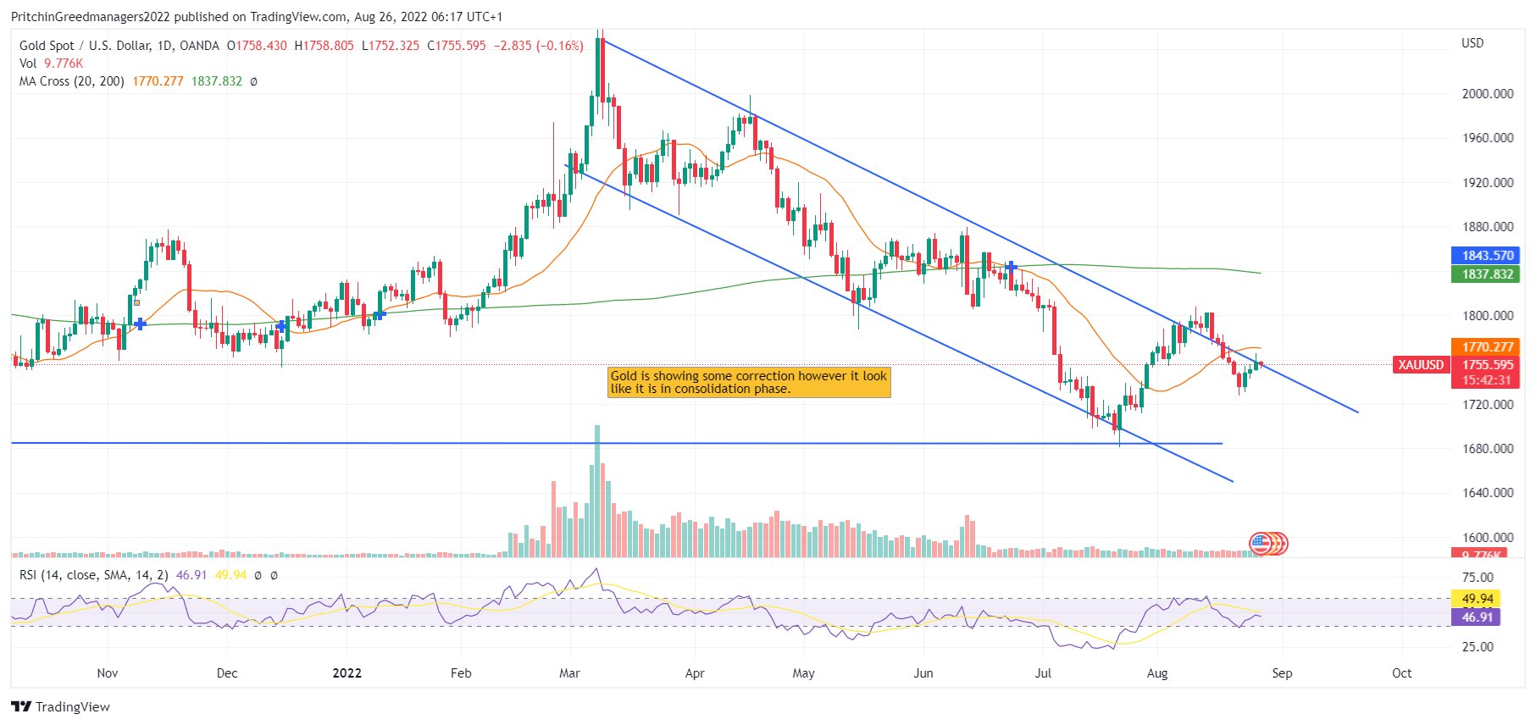
Task: Click the Jul label on the time axis
Action: pyautogui.click(x=1043, y=673)
